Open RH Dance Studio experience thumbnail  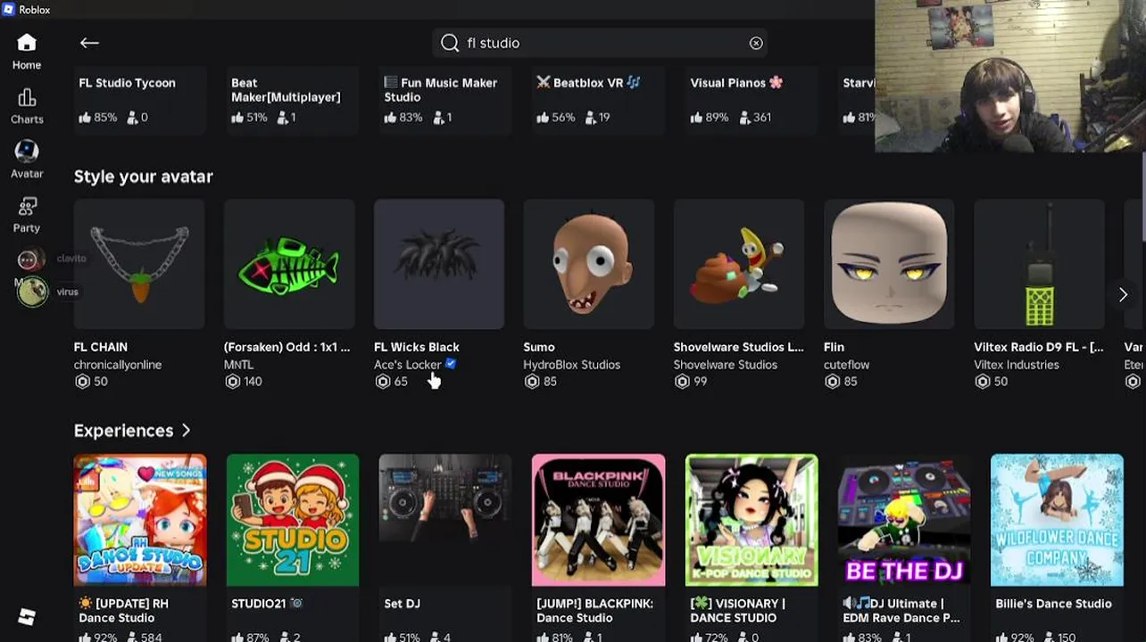coord(140,520)
